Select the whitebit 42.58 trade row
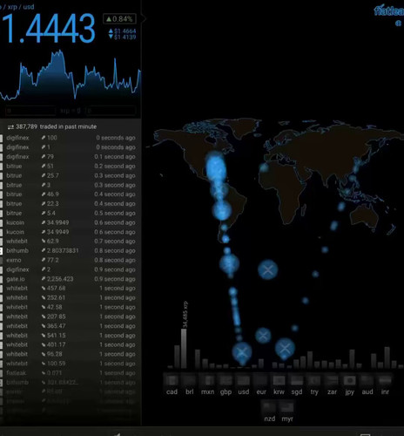404x436 pixels. click(71, 307)
